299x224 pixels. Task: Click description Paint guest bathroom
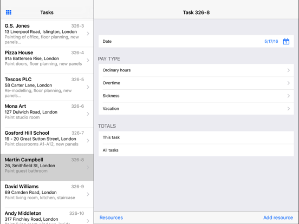(26, 171)
